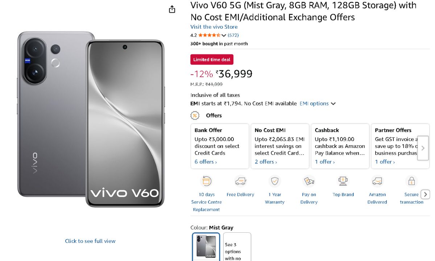Show more service features with right chevron
Screen dimensions: 435x261
(x=426, y=194)
